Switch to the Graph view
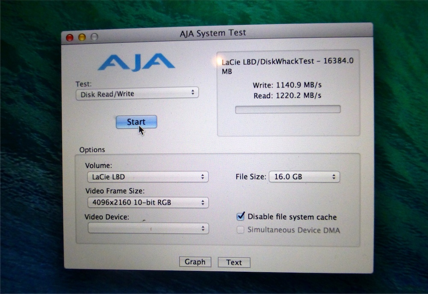 point(195,262)
